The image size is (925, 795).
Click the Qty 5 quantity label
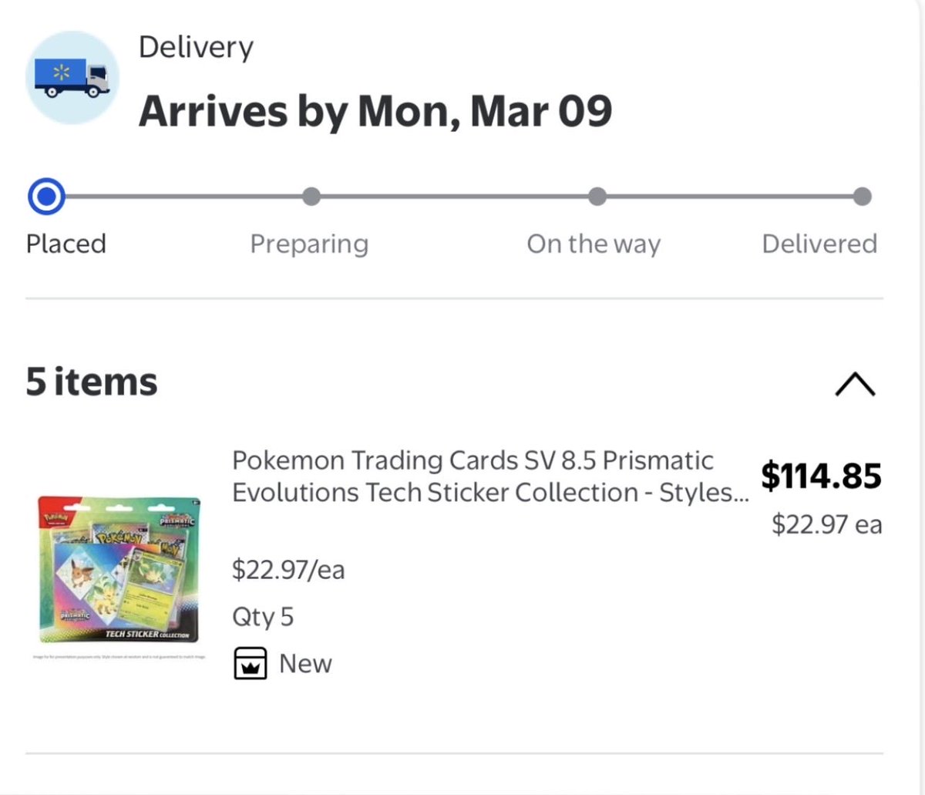click(x=263, y=617)
